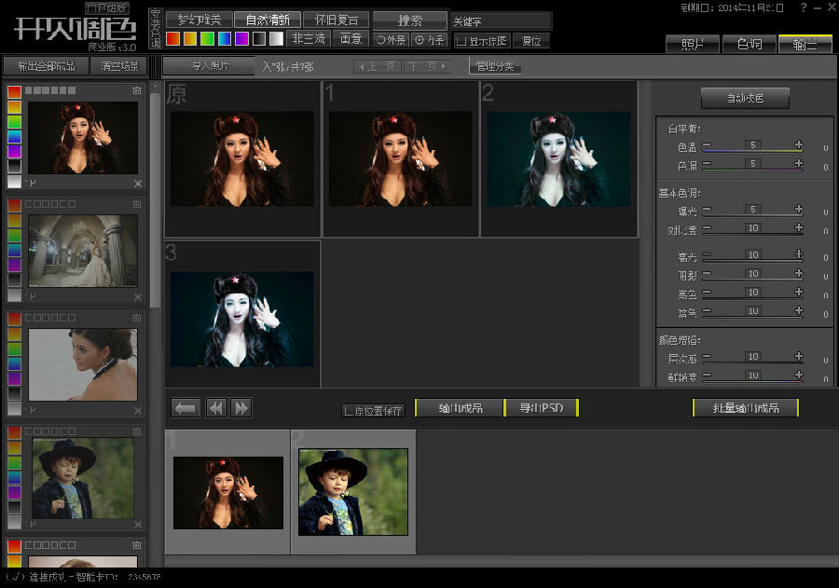Select the boy in hat thumbnail in bottom strip
839x588 pixels.
352,491
